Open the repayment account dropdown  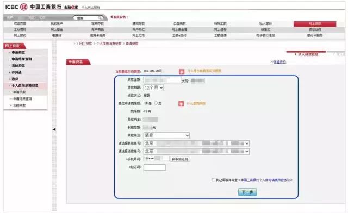(x=196, y=151)
